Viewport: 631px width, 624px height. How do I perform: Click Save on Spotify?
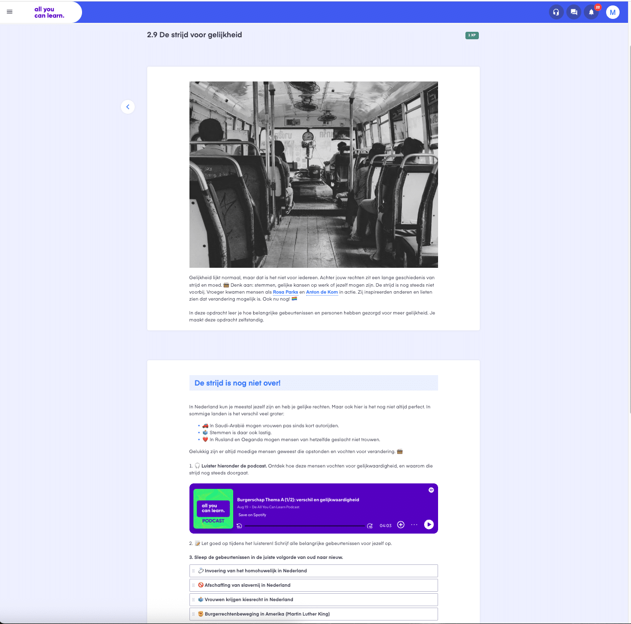coord(252,515)
